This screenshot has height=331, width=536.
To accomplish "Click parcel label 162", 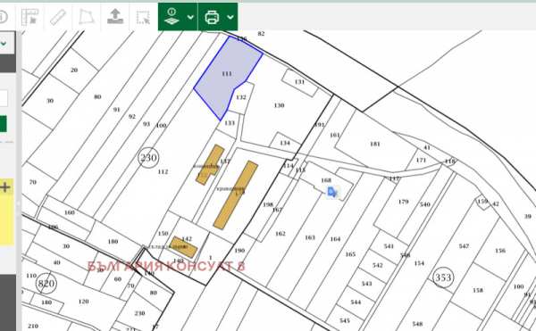I will 280,234.
